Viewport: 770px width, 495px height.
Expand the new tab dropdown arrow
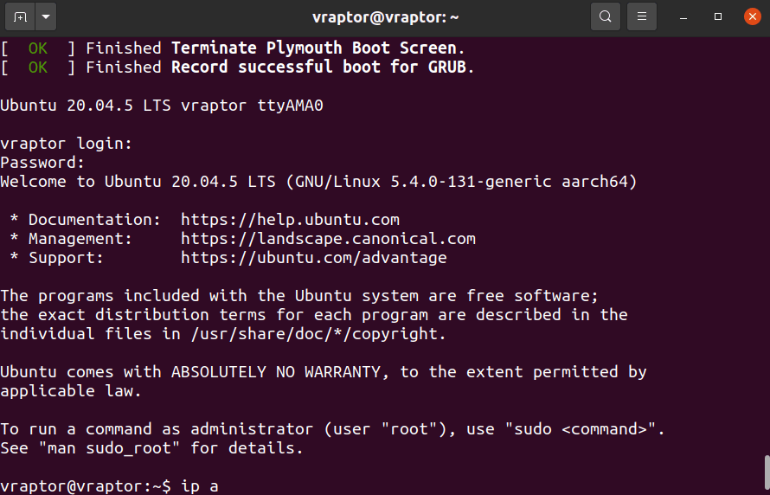[46, 16]
